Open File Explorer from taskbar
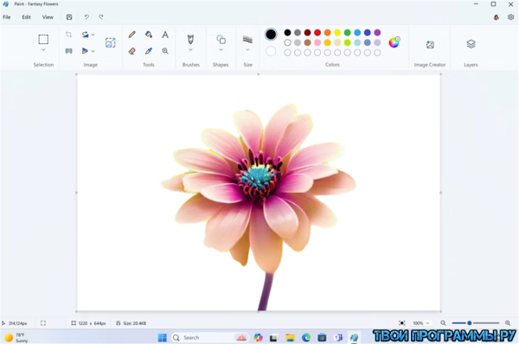The image size is (519, 344). coord(291,338)
